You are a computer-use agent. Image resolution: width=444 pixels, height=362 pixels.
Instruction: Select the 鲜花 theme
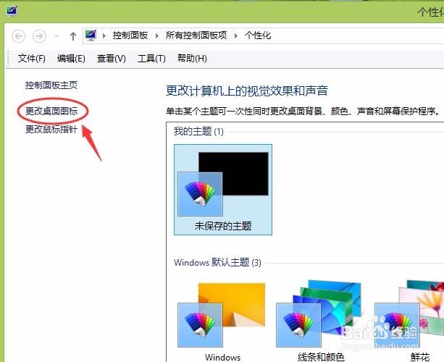409,320
